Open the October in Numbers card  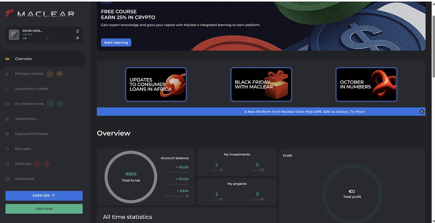(x=366, y=85)
